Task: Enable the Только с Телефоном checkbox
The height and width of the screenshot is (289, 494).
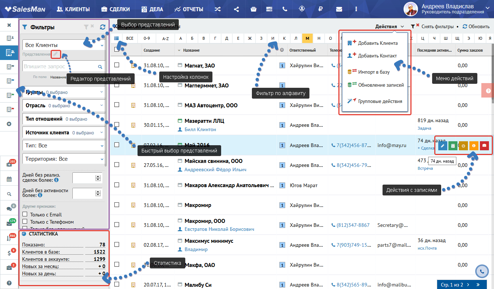Action: pyautogui.click(x=25, y=221)
